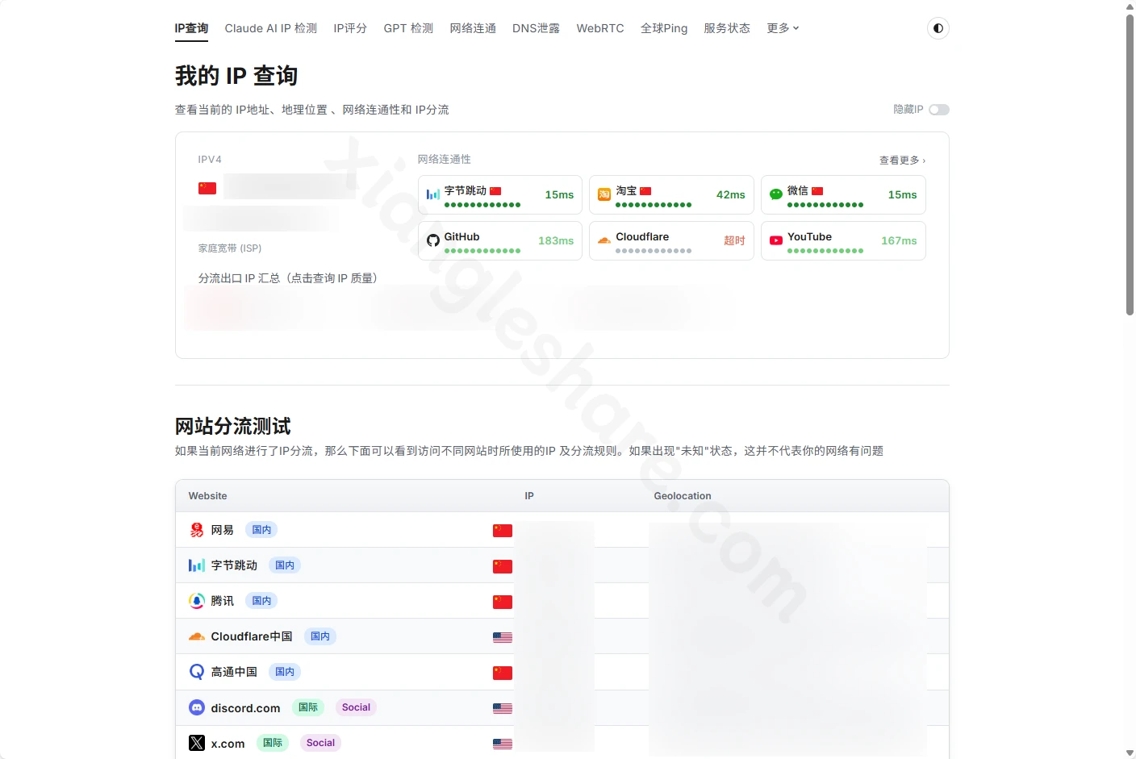This screenshot has width=1136, height=759.
Task: Click the US flag in x.com row
Action: (503, 744)
